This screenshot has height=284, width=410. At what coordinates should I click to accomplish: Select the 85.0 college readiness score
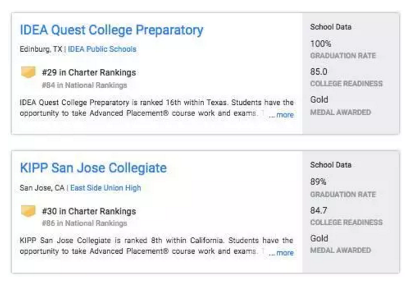[319, 72]
